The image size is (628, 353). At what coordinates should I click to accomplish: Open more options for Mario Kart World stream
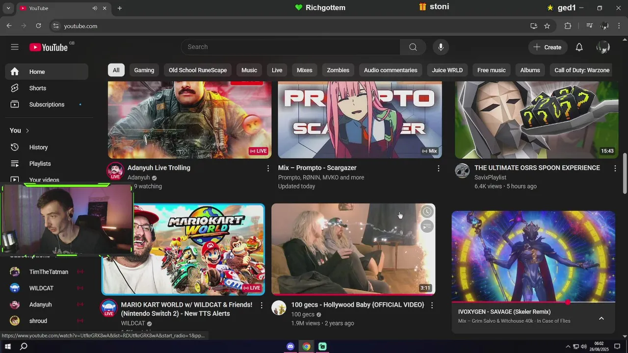pyautogui.click(x=262, y=305)
